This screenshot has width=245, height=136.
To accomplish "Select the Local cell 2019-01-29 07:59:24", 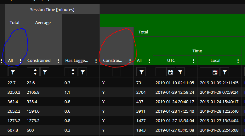I will tap(219, 92).
